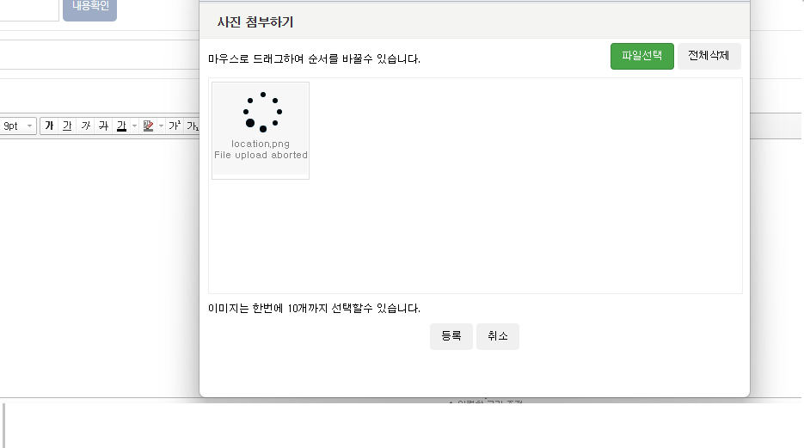
Task: Apply strikethrough formatting icon
Action: coord(103,126)
